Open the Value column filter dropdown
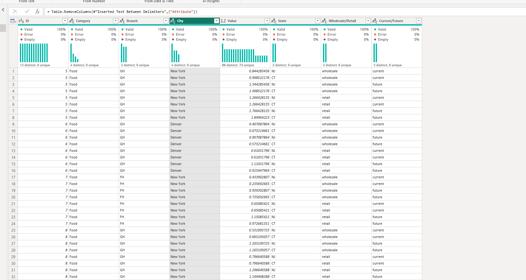The image size is (526, 280). [267, 21]
